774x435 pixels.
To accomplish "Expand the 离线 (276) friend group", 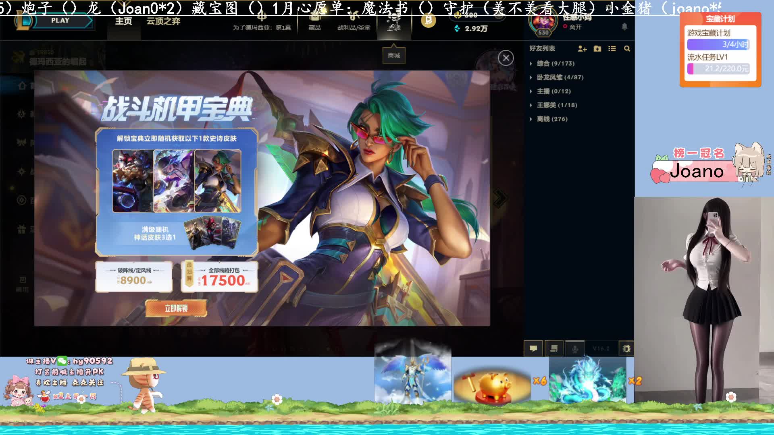I will pyautogui.click(x=551, y=119).
